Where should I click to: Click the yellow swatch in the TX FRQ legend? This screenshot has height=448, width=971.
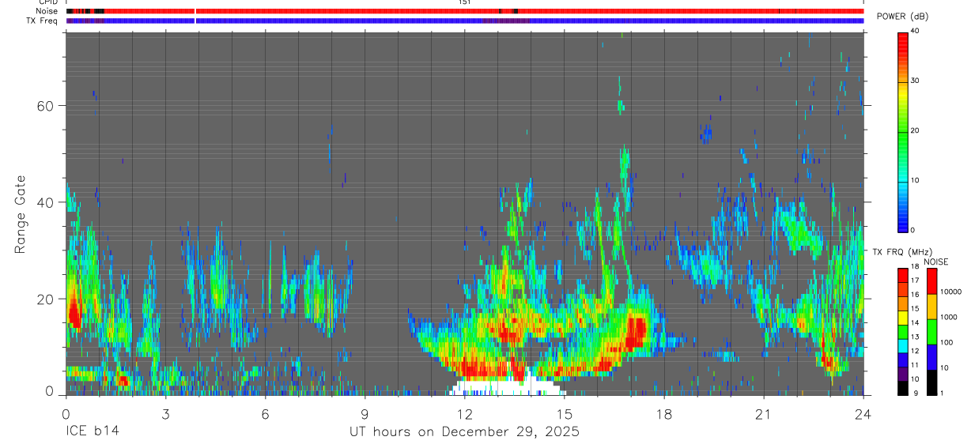pyautogui.click(x=903, y=316)
